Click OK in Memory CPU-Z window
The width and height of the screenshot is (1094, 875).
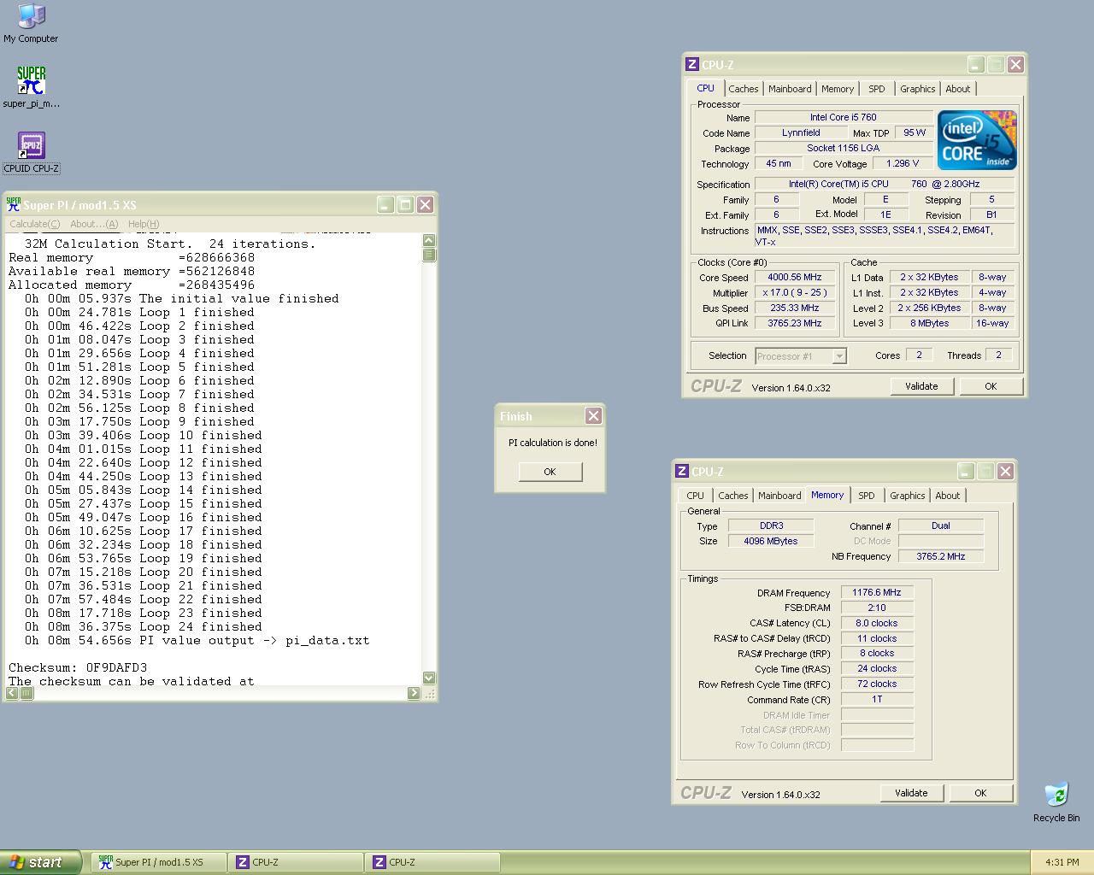[980, 793]
